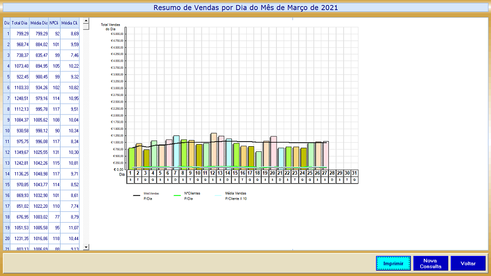Screen dimensions: 491x276
Task: Click day 31 label on chart axis
Action: [x=355, y=173]
